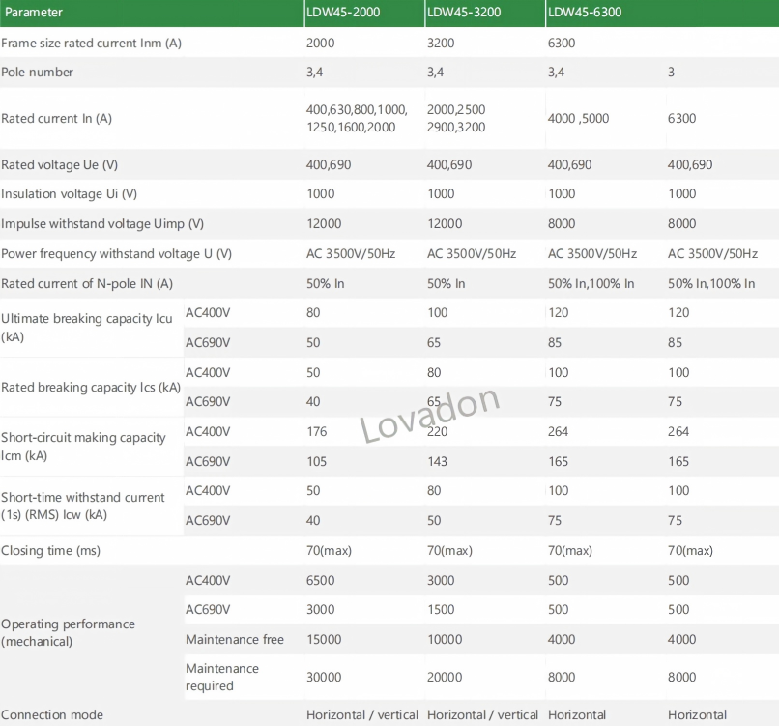Screen dimensions: 779x726
Task: Click 'AC400V' beside Ultimate breaking capacity Icu
Action: coord(208,312)
